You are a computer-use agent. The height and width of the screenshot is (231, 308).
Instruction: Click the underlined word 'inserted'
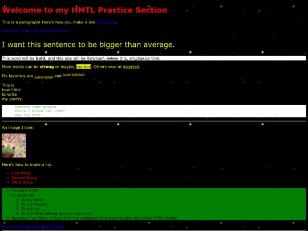(x=131, y=67)
